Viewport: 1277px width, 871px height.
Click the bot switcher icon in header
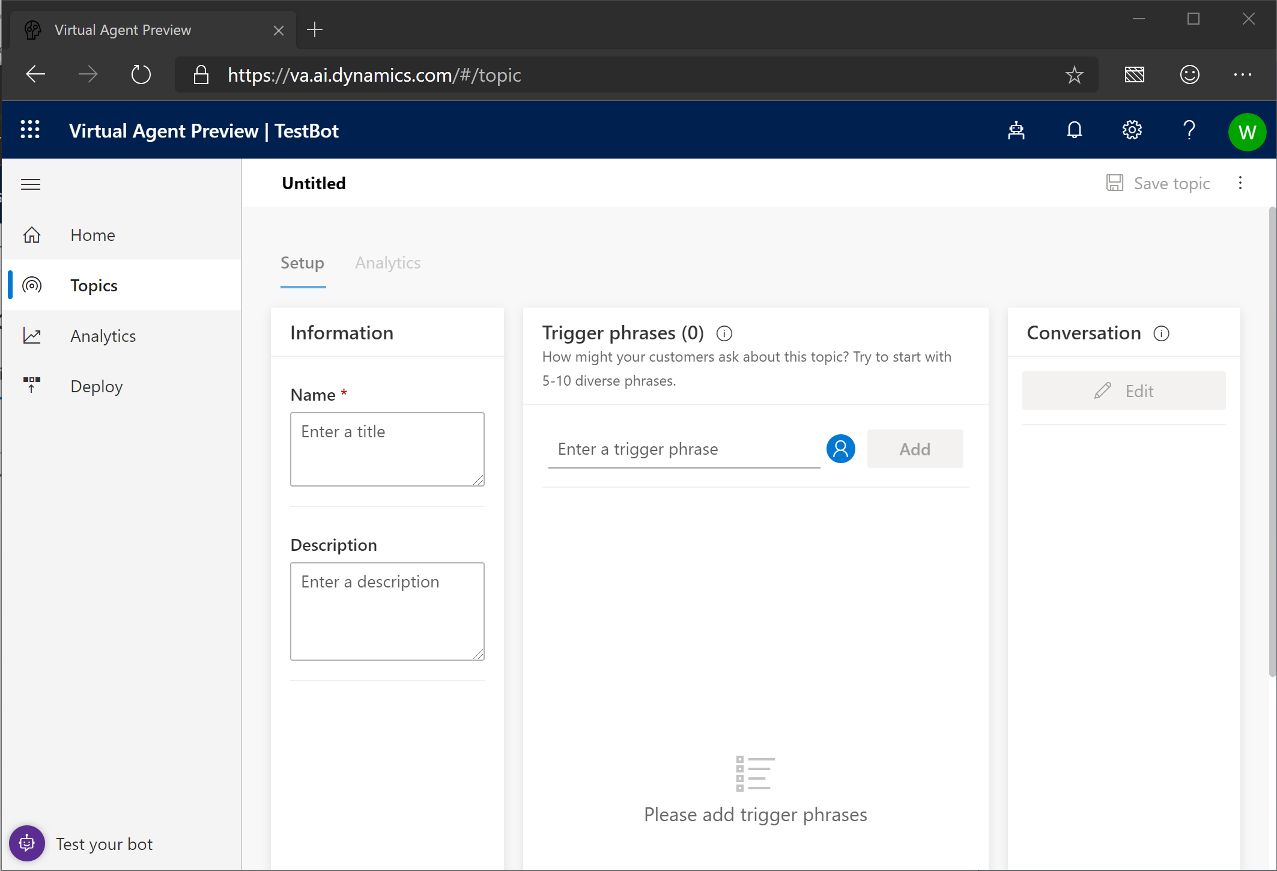pyautogui.click(x=1016, y=130)
